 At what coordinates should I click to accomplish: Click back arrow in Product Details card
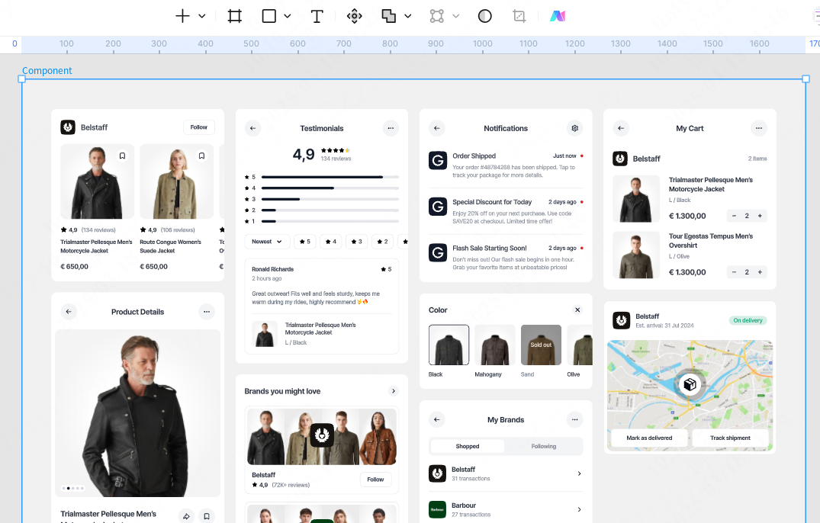coord(69,311)
